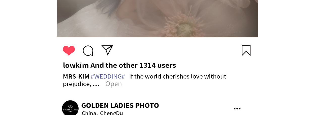This screenshot has width=315, height=115.
Task: Open the #WEDDING# hashtag
Action: (x=108, y=76)
